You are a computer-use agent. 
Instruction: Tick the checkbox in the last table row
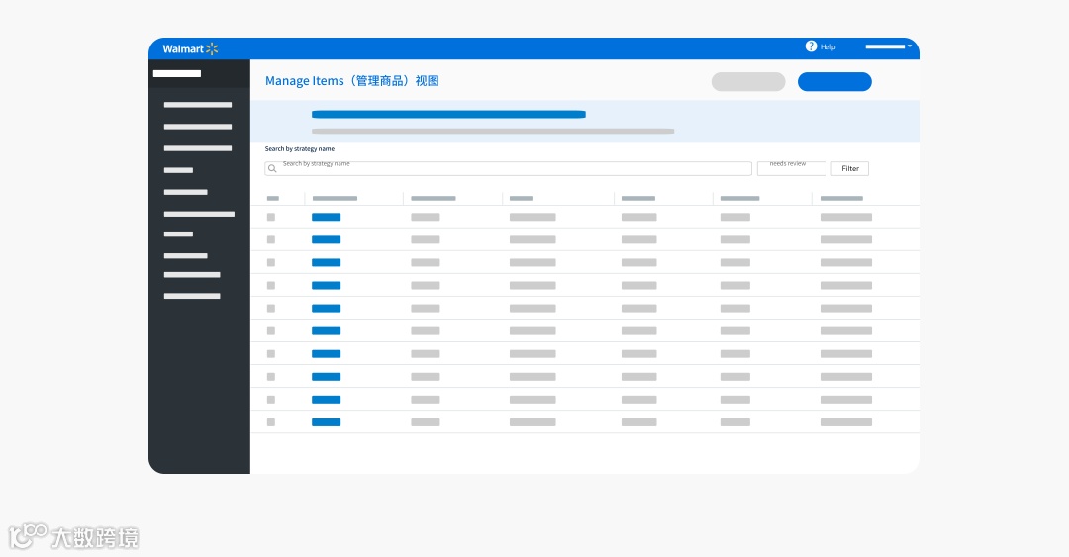[x=270, y=422]
